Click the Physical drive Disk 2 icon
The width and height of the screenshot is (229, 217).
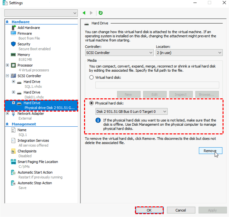(19, 104)
